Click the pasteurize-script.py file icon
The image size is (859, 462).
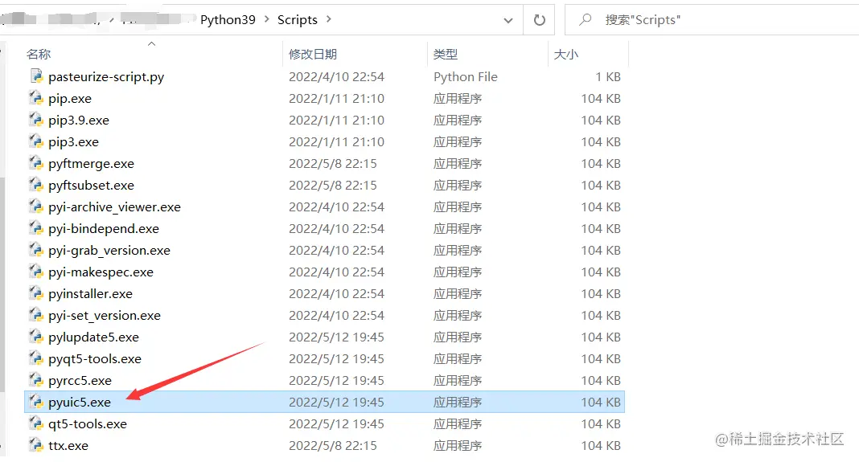coord(36,76)
